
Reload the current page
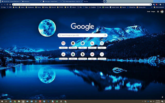pyautogui.click(x=7, y=5)
